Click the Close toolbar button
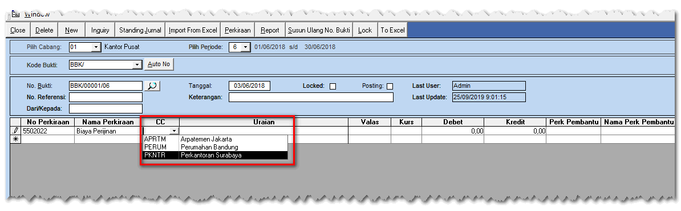Viewport: 681px width, 211px height. point(18,30)
